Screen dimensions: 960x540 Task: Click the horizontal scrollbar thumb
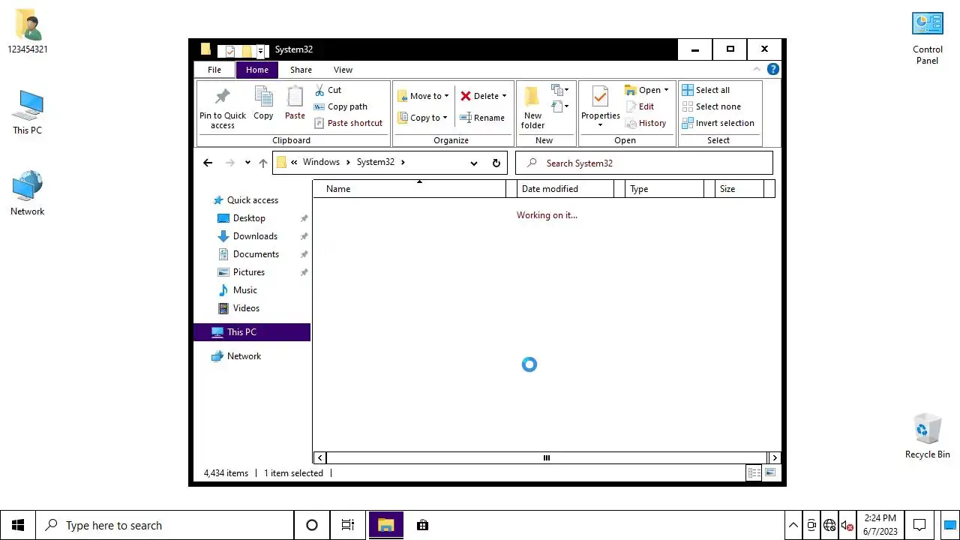pos(547,457)
